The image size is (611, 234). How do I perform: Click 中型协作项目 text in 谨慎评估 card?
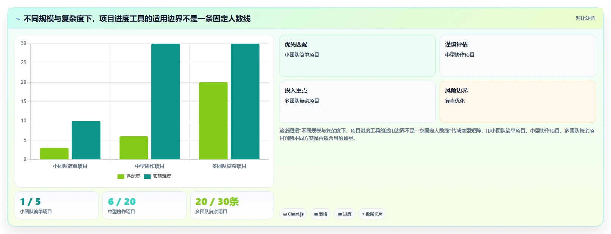(x=460, y=55)
